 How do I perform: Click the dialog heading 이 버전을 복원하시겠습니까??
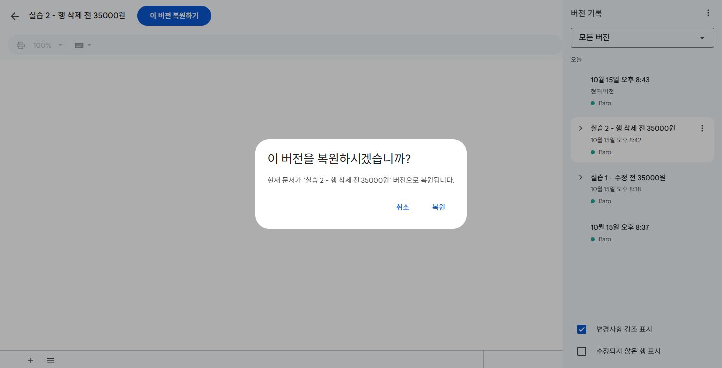339,159
